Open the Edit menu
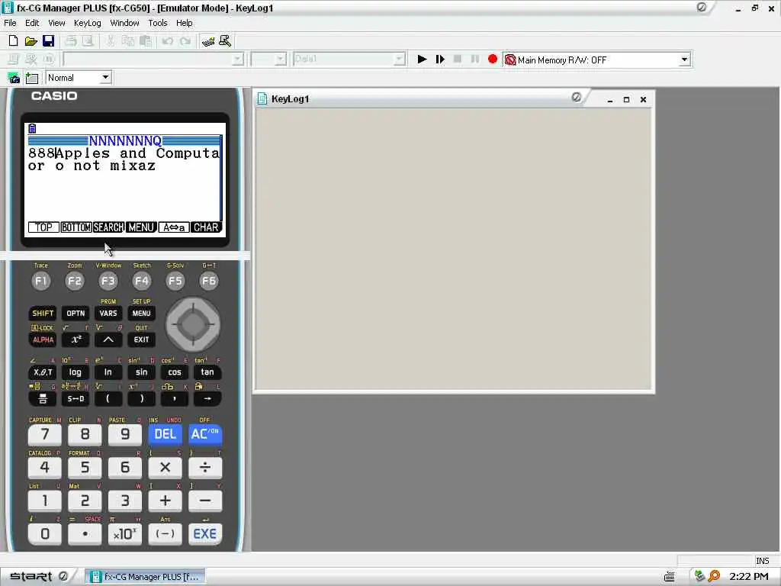The height and width of the screenshot is (586, 781). click(x=32, y=23)
